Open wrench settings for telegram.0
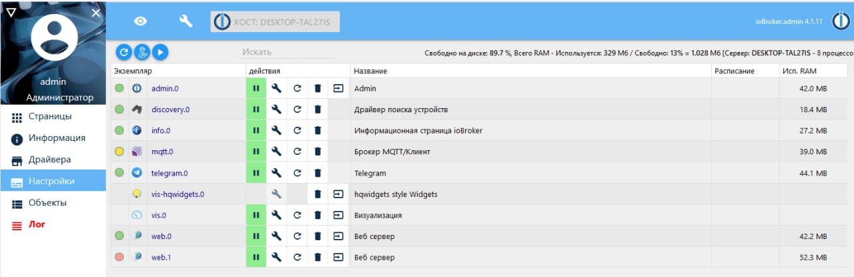The image size is (854, 277). 276,173
